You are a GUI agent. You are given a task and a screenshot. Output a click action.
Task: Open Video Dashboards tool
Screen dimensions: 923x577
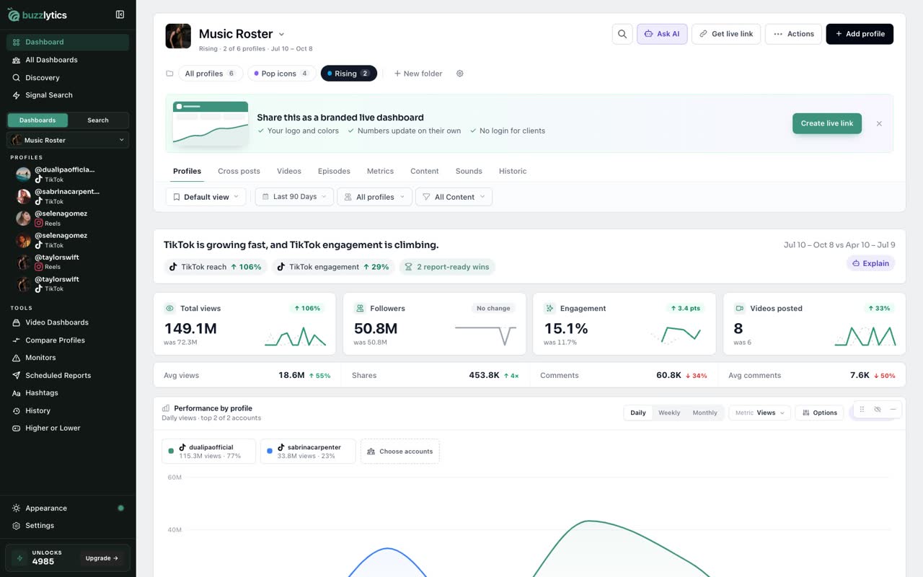[68, 322]
